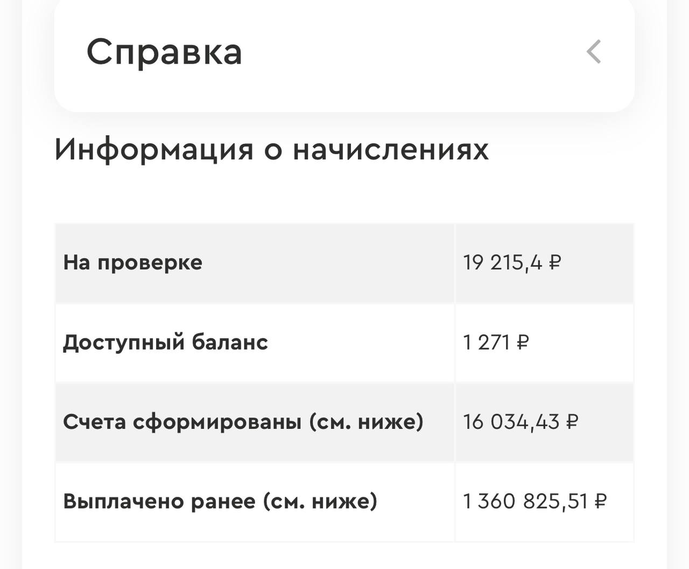Select the На проверке row label
689x569 pixels.
(x=132, y=263)
